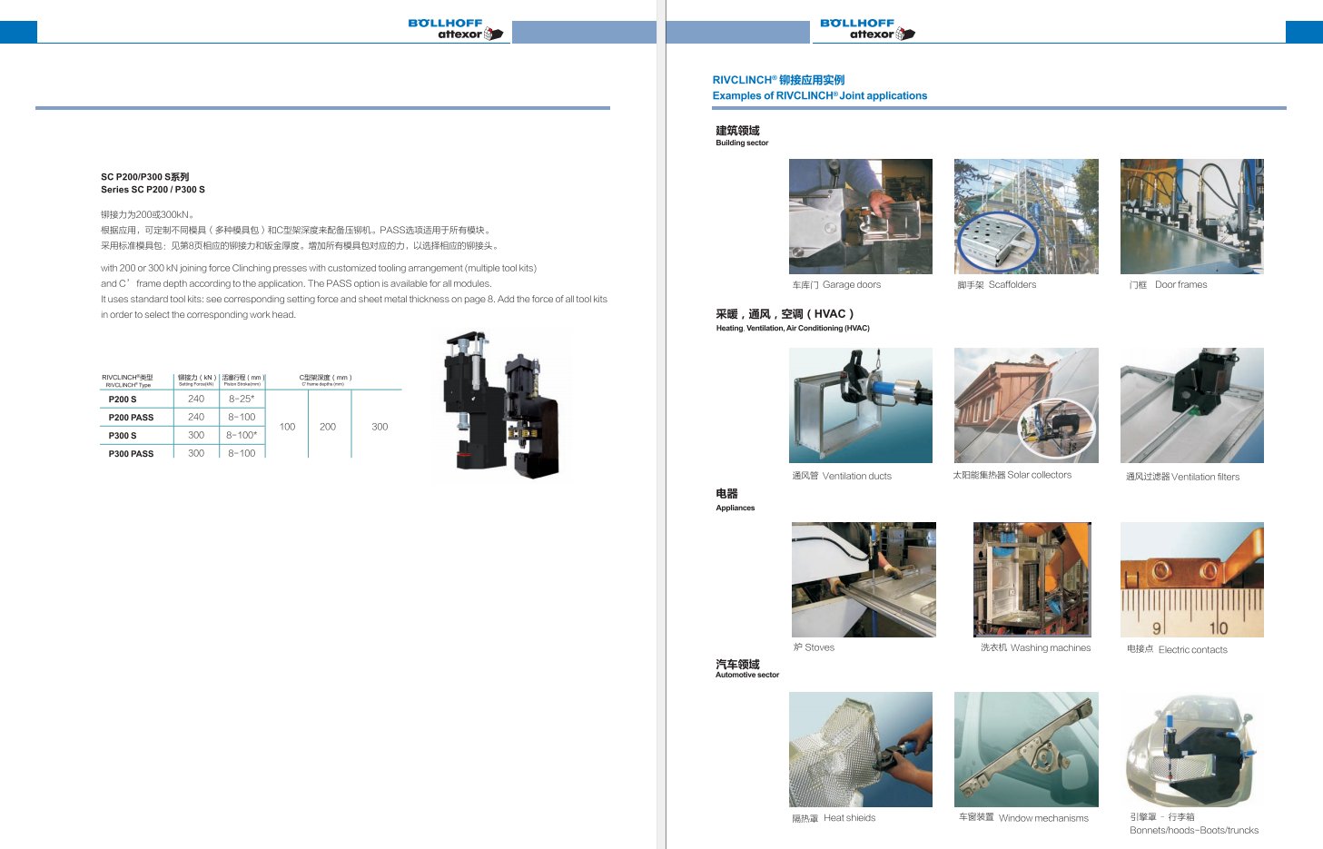Select the Window mechanisms image
This screenshot has height=849, width=1323.
1025,749
